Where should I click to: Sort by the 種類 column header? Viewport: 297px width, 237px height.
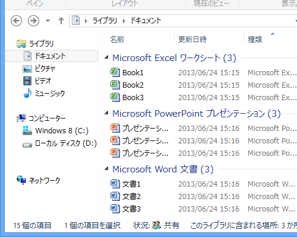coord(255,40)
